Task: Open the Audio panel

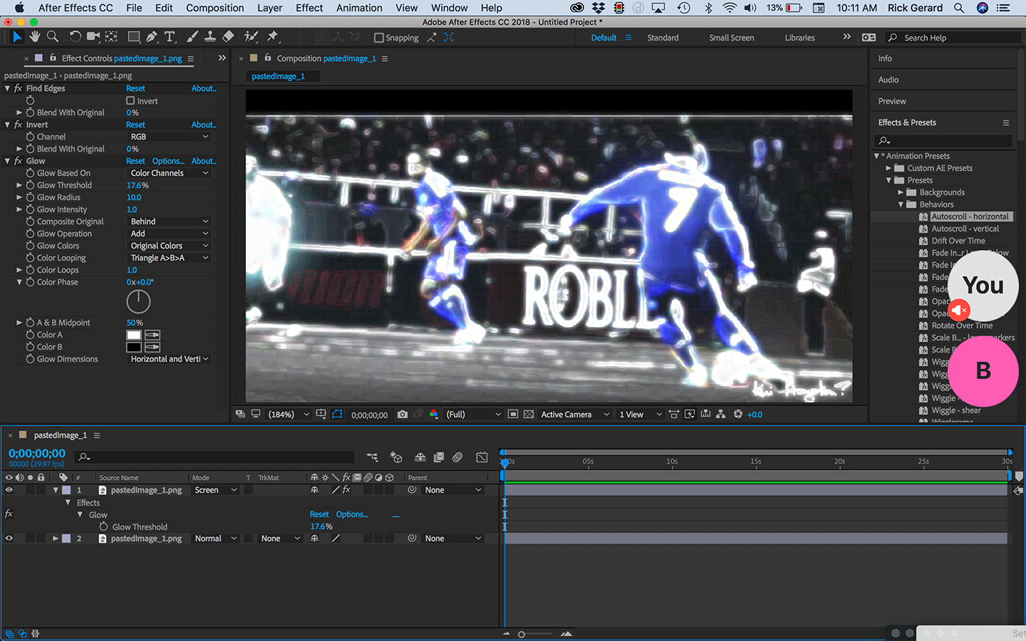Action: click(888, 80)
